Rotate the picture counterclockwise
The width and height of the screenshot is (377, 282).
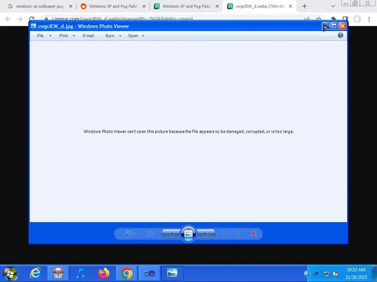224,234
